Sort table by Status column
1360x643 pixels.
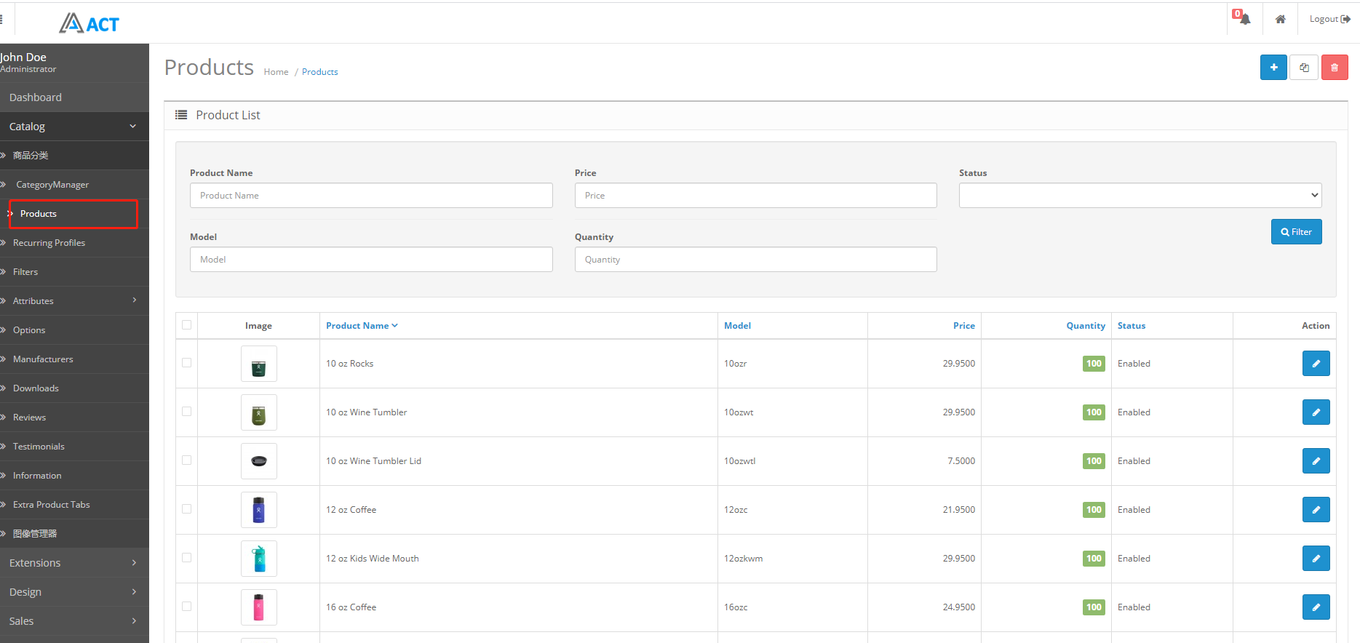click(x=1132, y=326)
